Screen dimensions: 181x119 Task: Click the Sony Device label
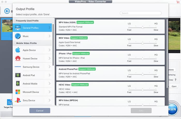point(29,100)
